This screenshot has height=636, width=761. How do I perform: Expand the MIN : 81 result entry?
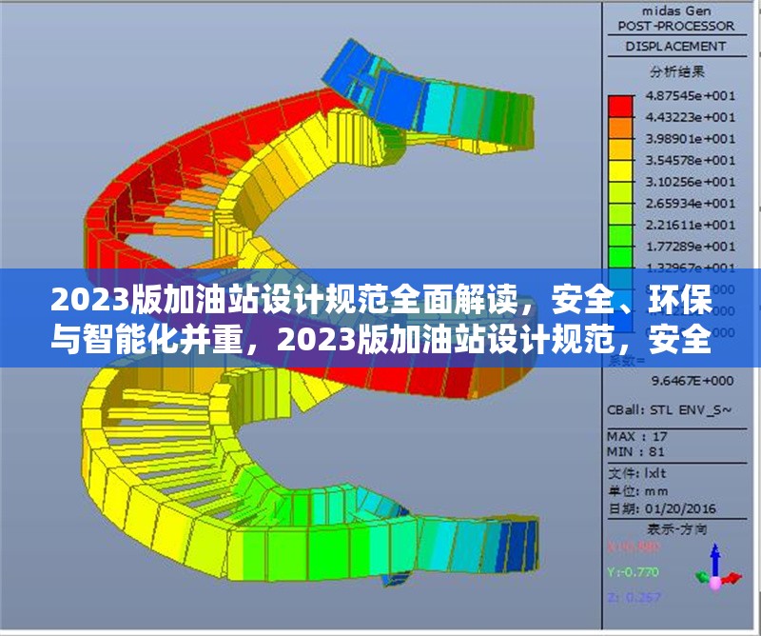pyautogui.click(x=634, y=451)
